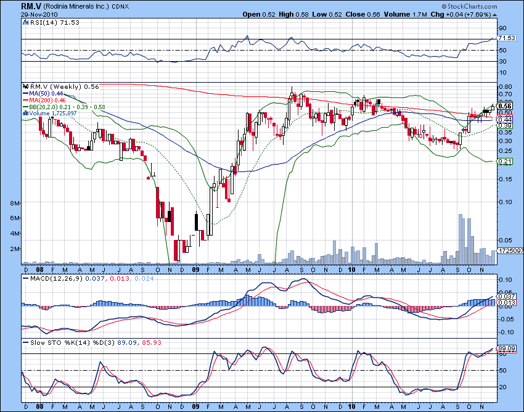Click the 0.037 MACD tag on right axis

click(507, 296)
